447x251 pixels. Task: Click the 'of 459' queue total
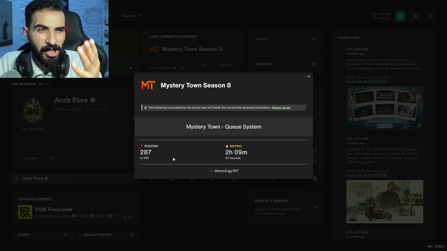pyautogui.click(x=144, y=158)
